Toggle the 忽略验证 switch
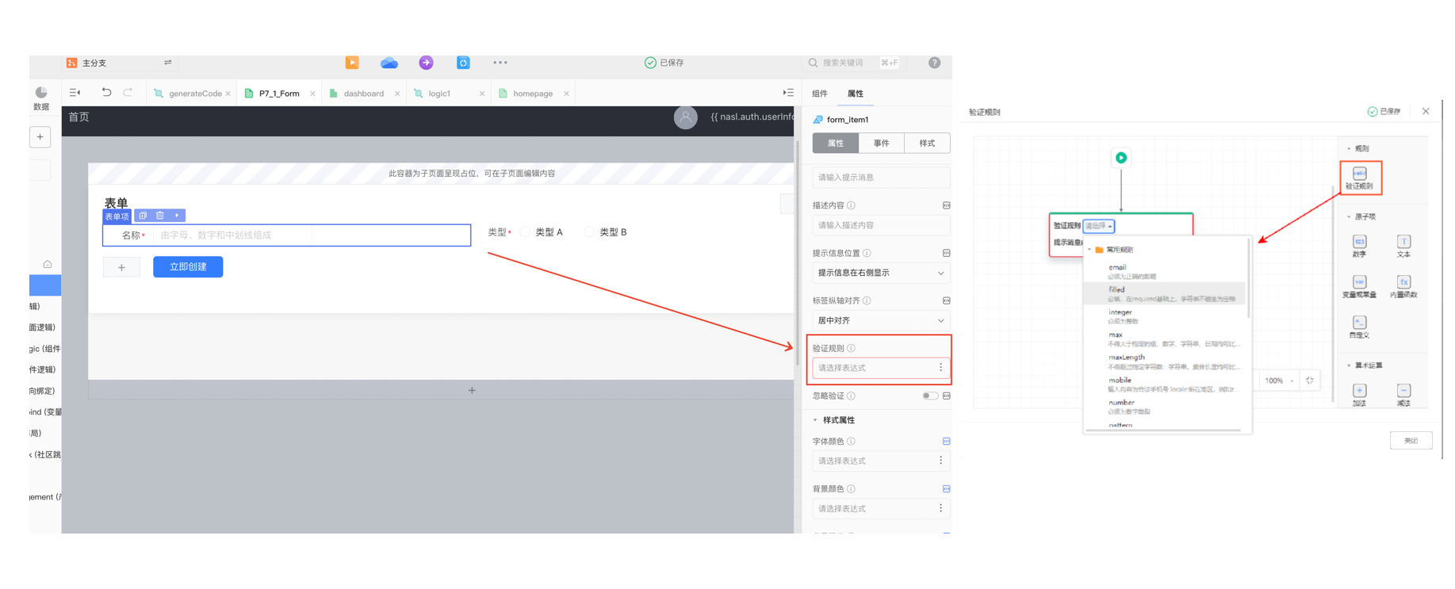The width and height of the screenshot is (1455, 589). tap(930, 396)
